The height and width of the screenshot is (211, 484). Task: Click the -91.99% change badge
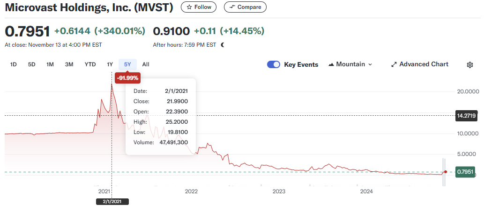(128, 78)
